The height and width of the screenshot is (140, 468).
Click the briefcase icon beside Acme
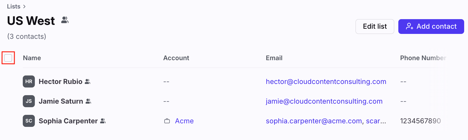[x=167, y=121]
